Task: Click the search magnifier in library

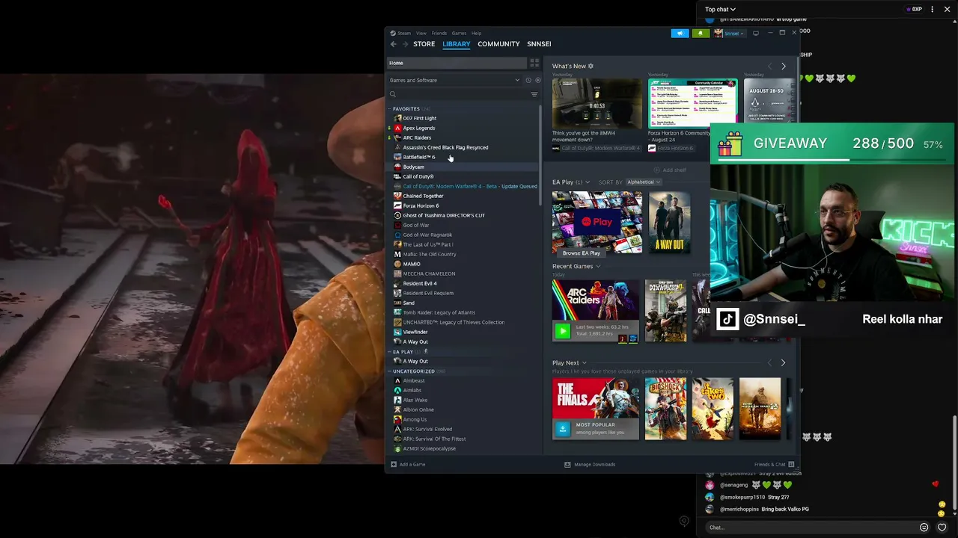Action: 392,94
